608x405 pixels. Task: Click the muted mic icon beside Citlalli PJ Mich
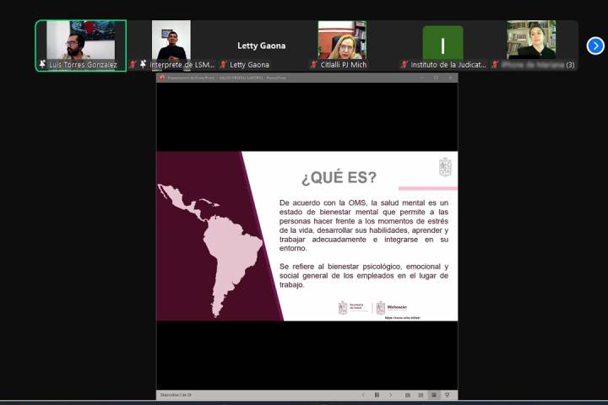pyautogui.click(x=313, y=64)
